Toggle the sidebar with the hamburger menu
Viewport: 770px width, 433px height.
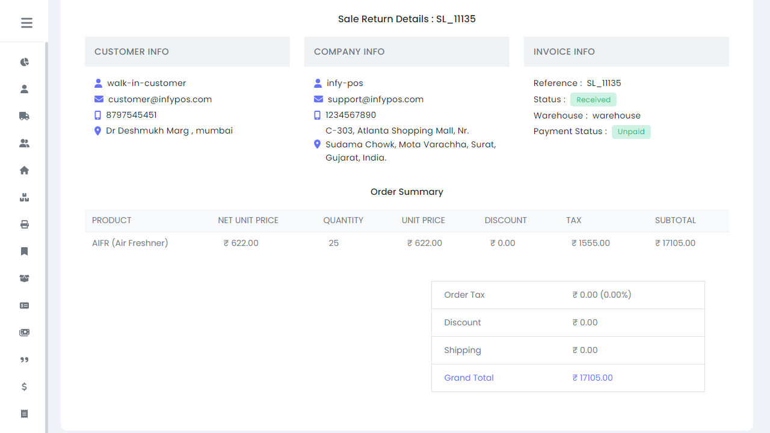coord(26,23)
